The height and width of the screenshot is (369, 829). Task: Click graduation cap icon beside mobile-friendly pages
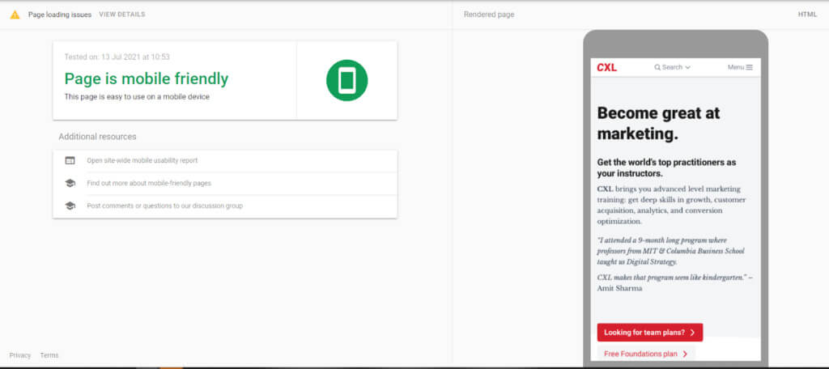click(70, 184)
